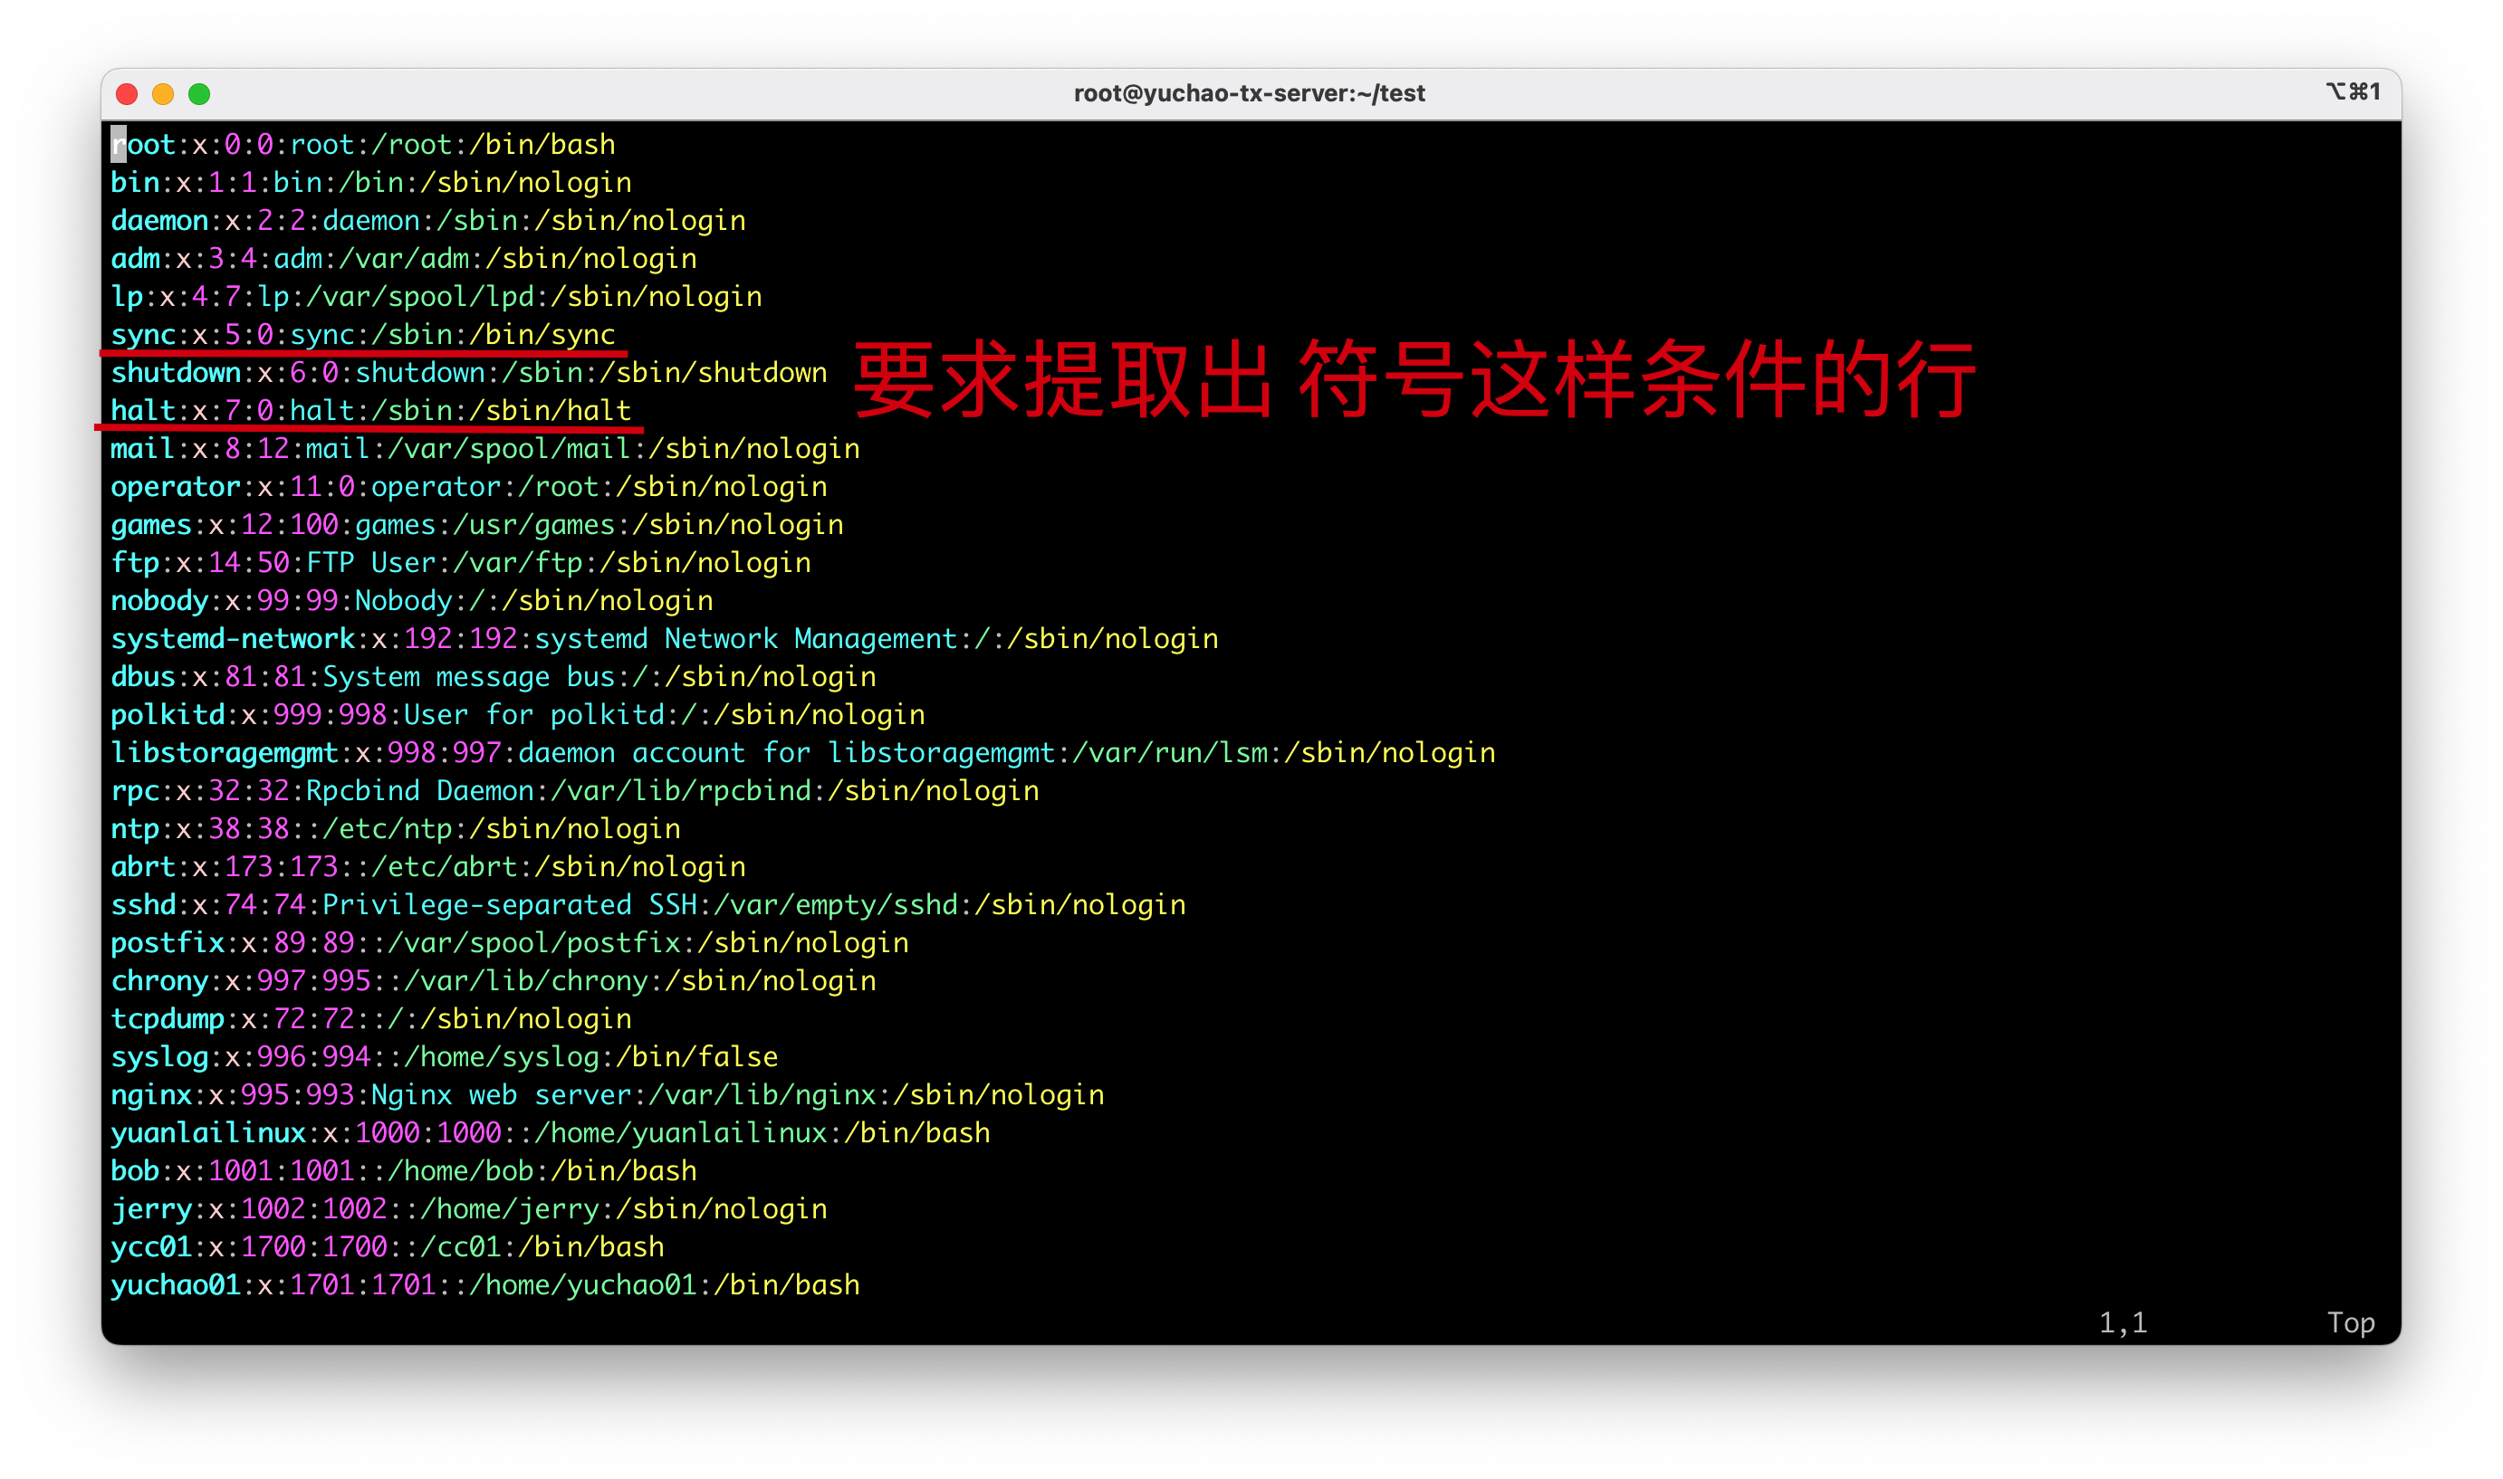Click the jerry user line
This screenshot has width=2503, height=1479.
coord(468,1209)
